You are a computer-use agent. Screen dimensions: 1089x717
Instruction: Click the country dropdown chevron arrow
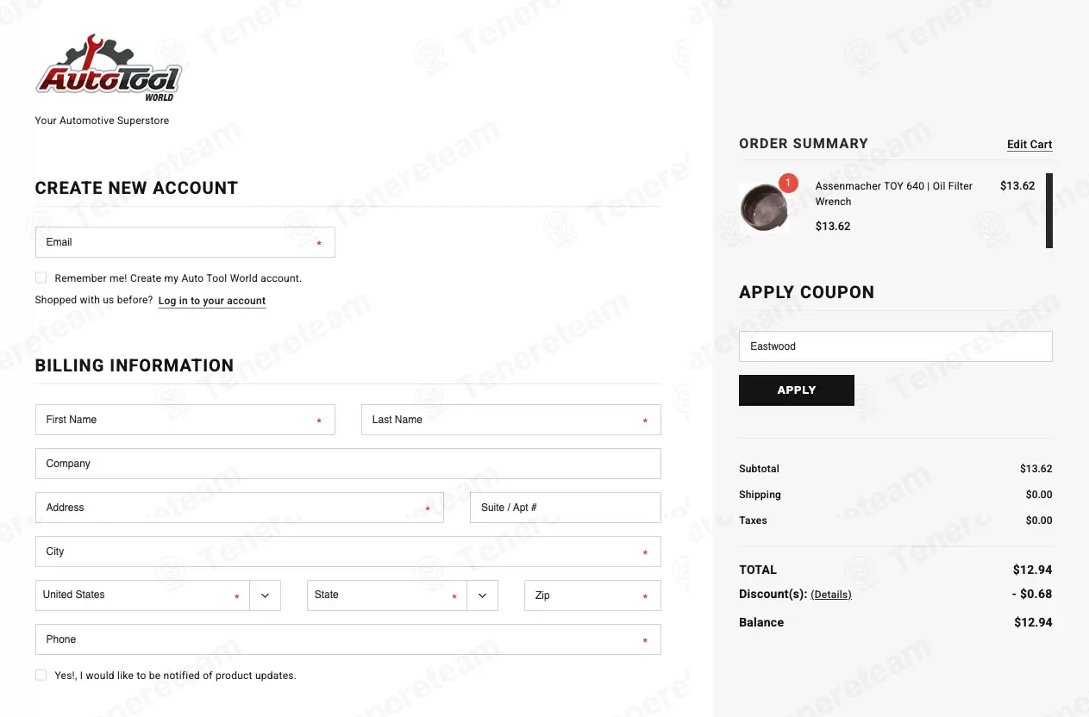point(265,595)
